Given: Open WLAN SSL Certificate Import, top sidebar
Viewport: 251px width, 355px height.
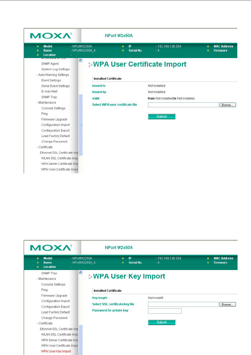Looking at the screenshot, I should point(60,158).
